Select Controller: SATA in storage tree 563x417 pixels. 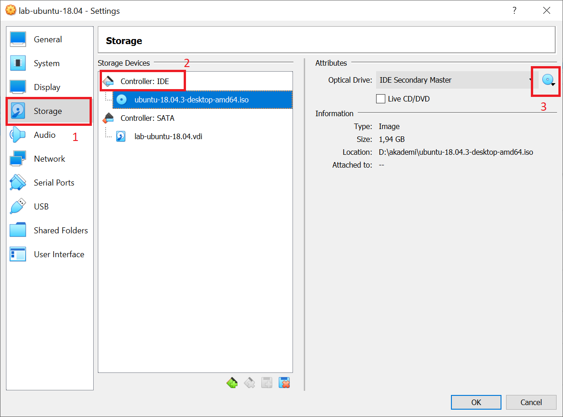pos(147,118)
